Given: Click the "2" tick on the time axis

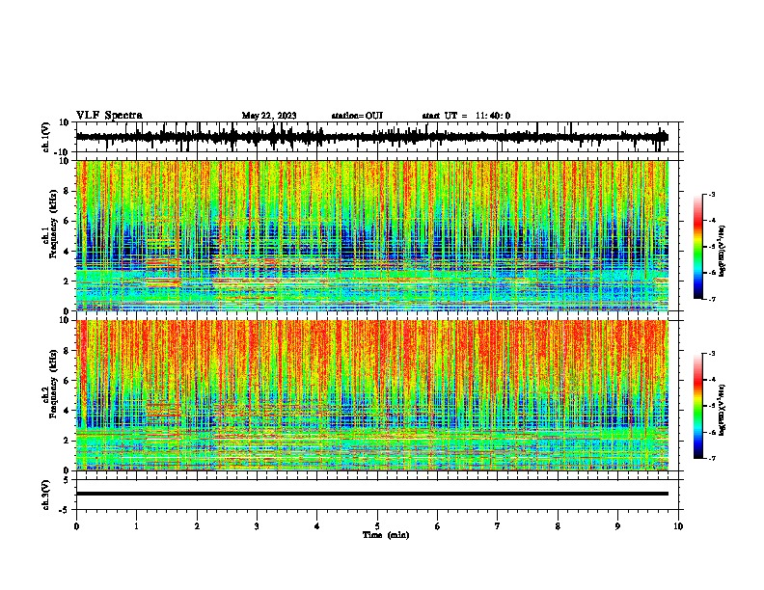Looking at the screenshot, I should coord(197,526).
